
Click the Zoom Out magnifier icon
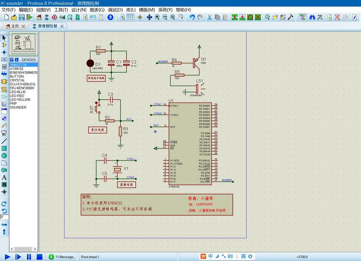click(x=165, y=17)
